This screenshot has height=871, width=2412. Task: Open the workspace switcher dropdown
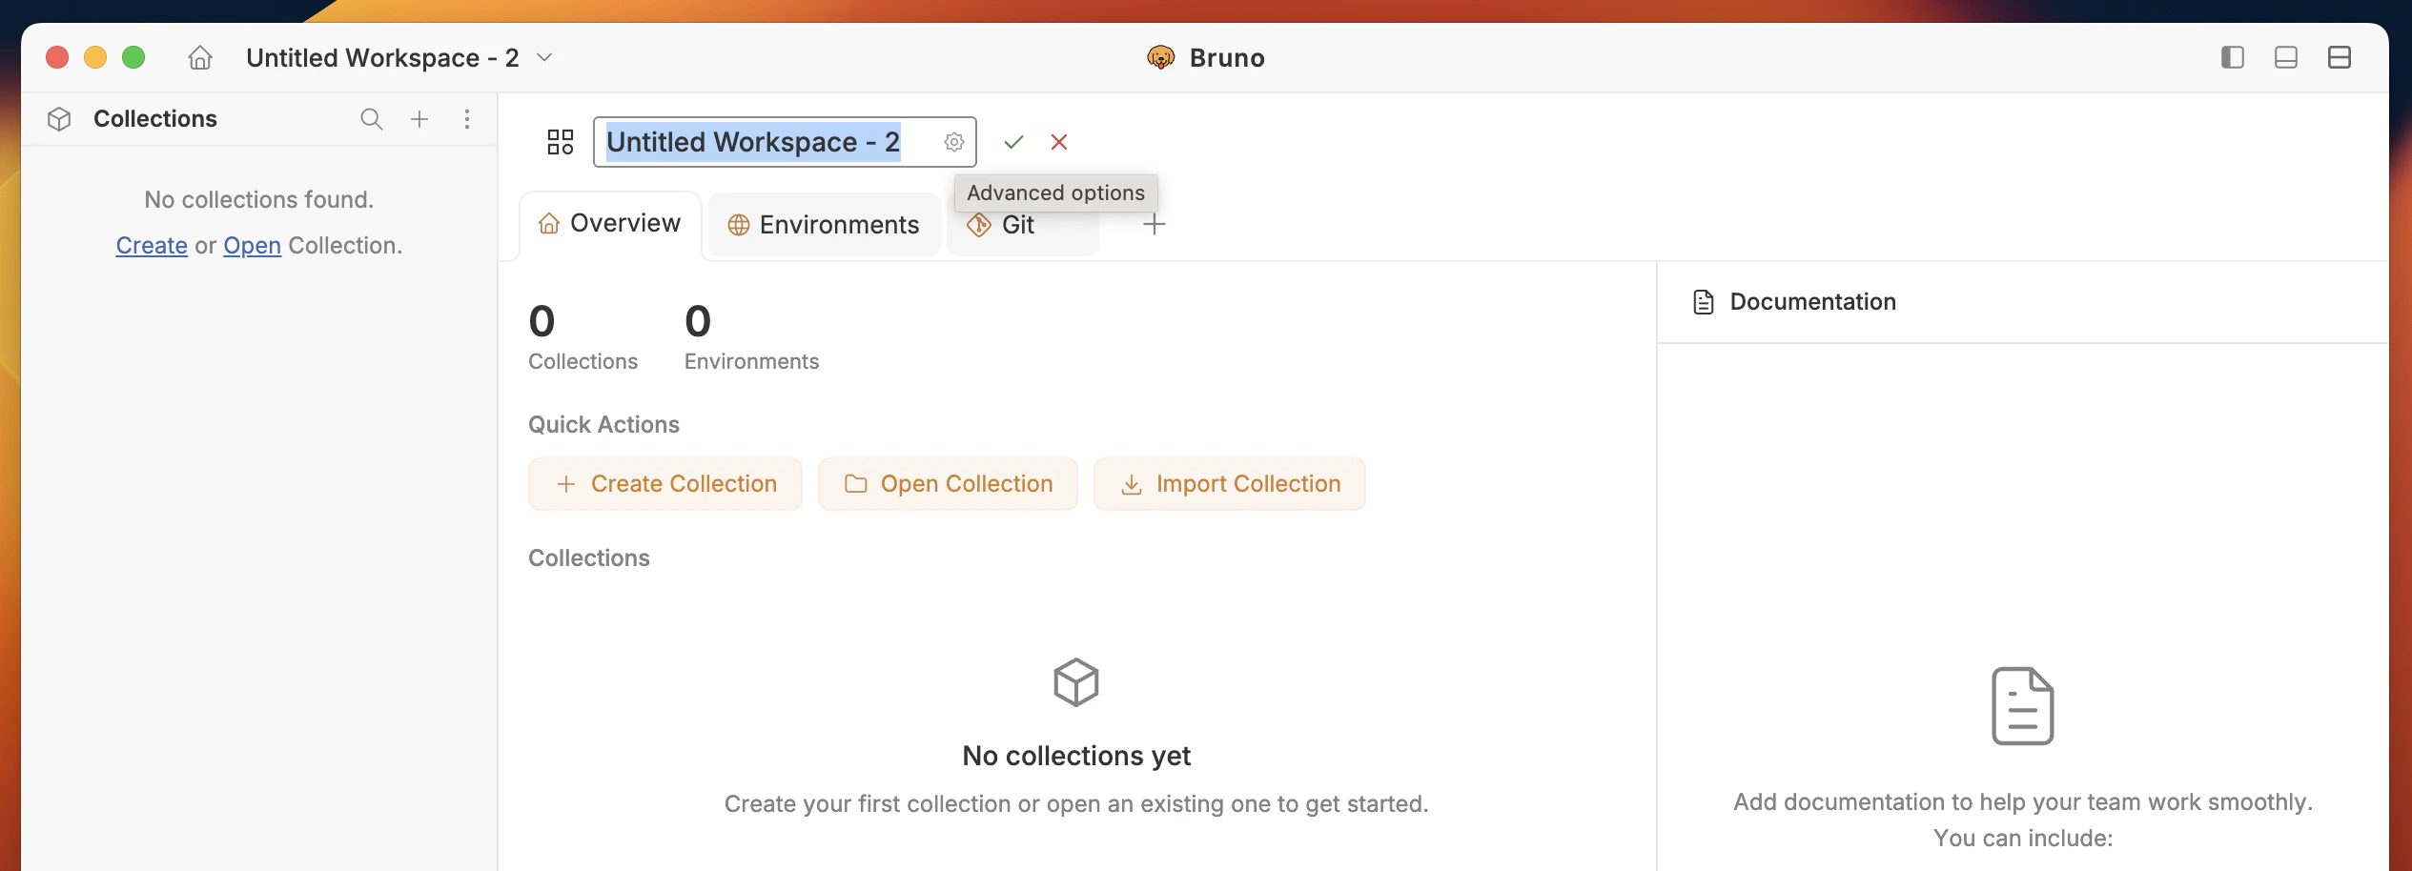pos(543,57)
